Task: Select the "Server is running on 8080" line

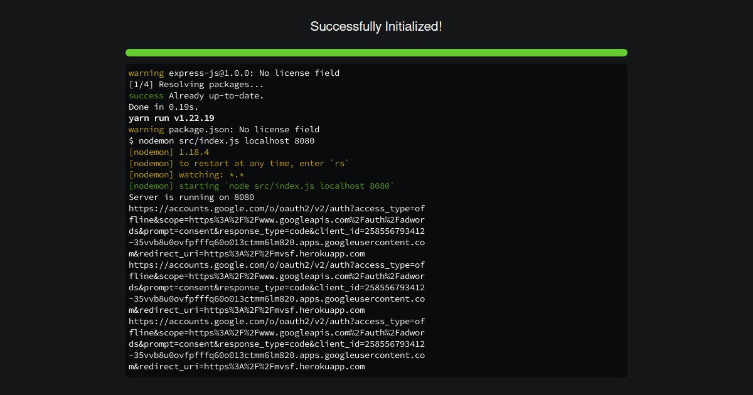Action: pyautogui.click(x=191, y=197)
